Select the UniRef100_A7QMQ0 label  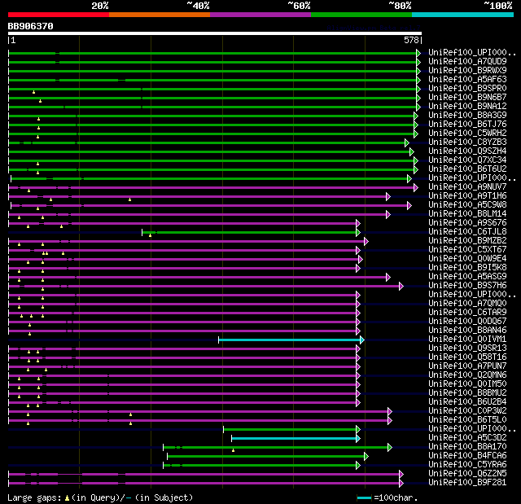click(x=467, y=304)
